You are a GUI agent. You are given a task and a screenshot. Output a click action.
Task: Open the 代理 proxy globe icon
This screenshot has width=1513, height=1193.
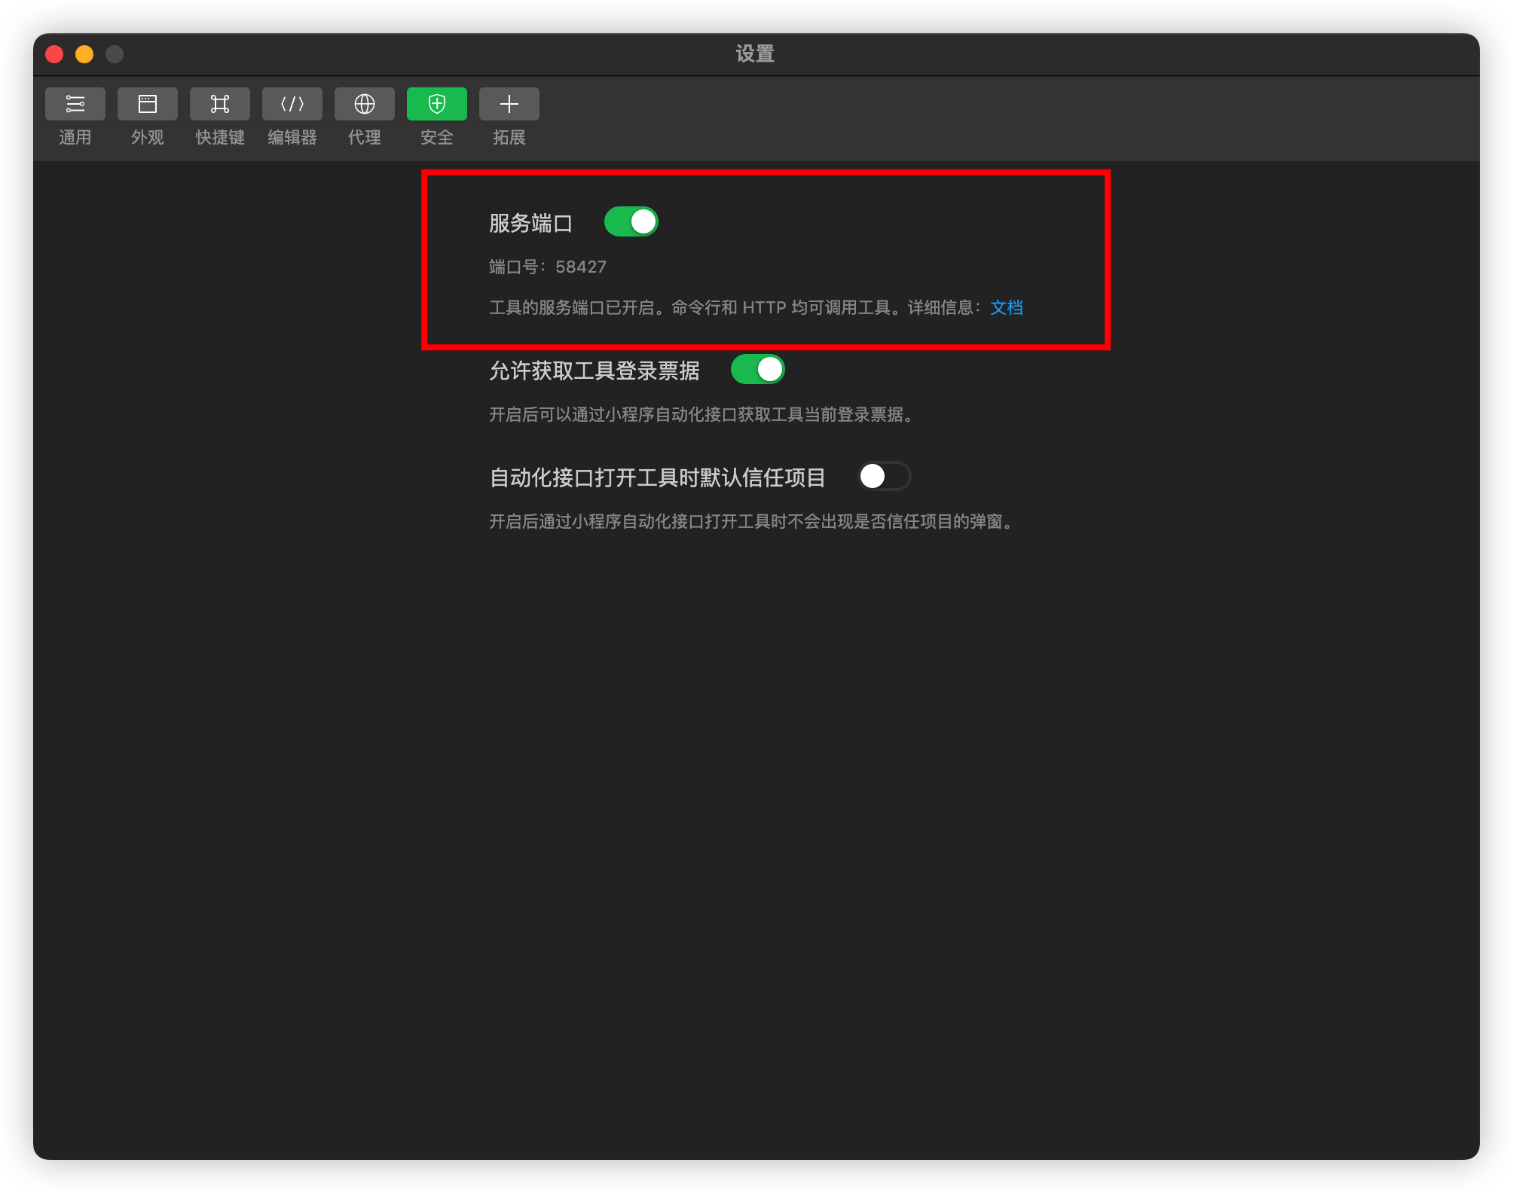coord(365,104)
